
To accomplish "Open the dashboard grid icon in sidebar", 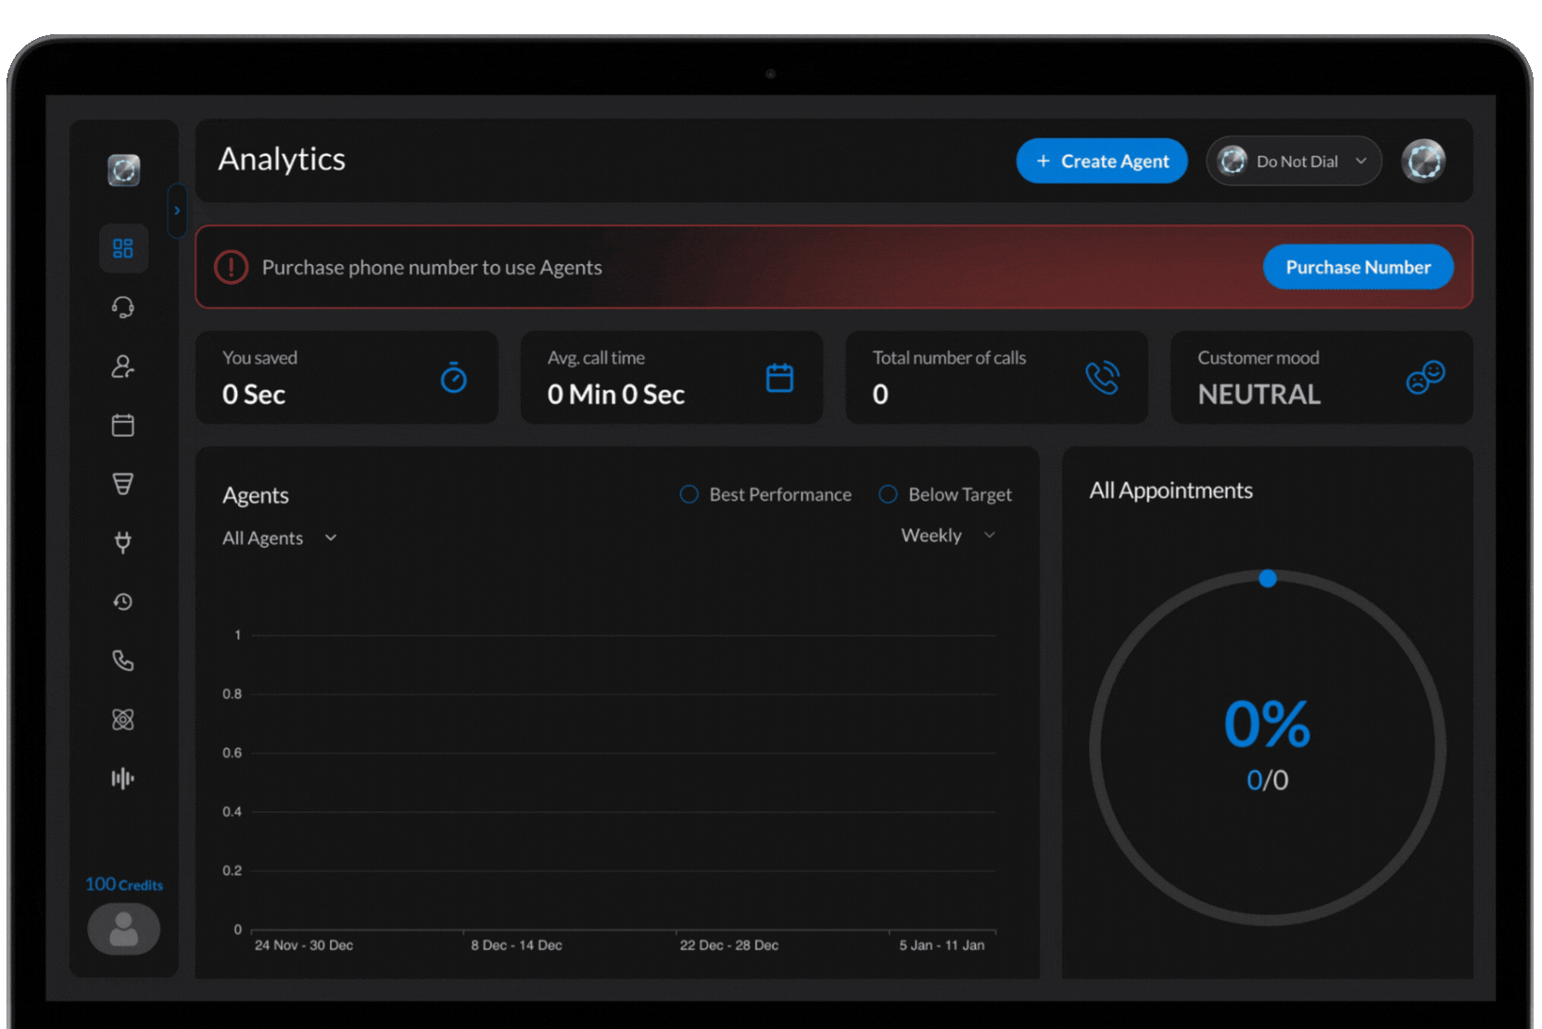I will 123,248.
